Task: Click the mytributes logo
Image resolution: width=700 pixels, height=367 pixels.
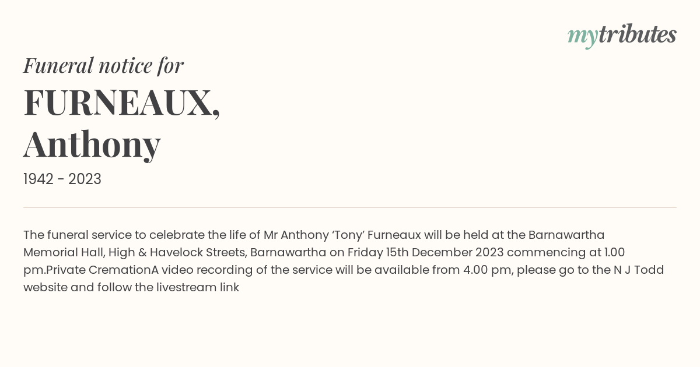Action: click(x=622, y=36)
